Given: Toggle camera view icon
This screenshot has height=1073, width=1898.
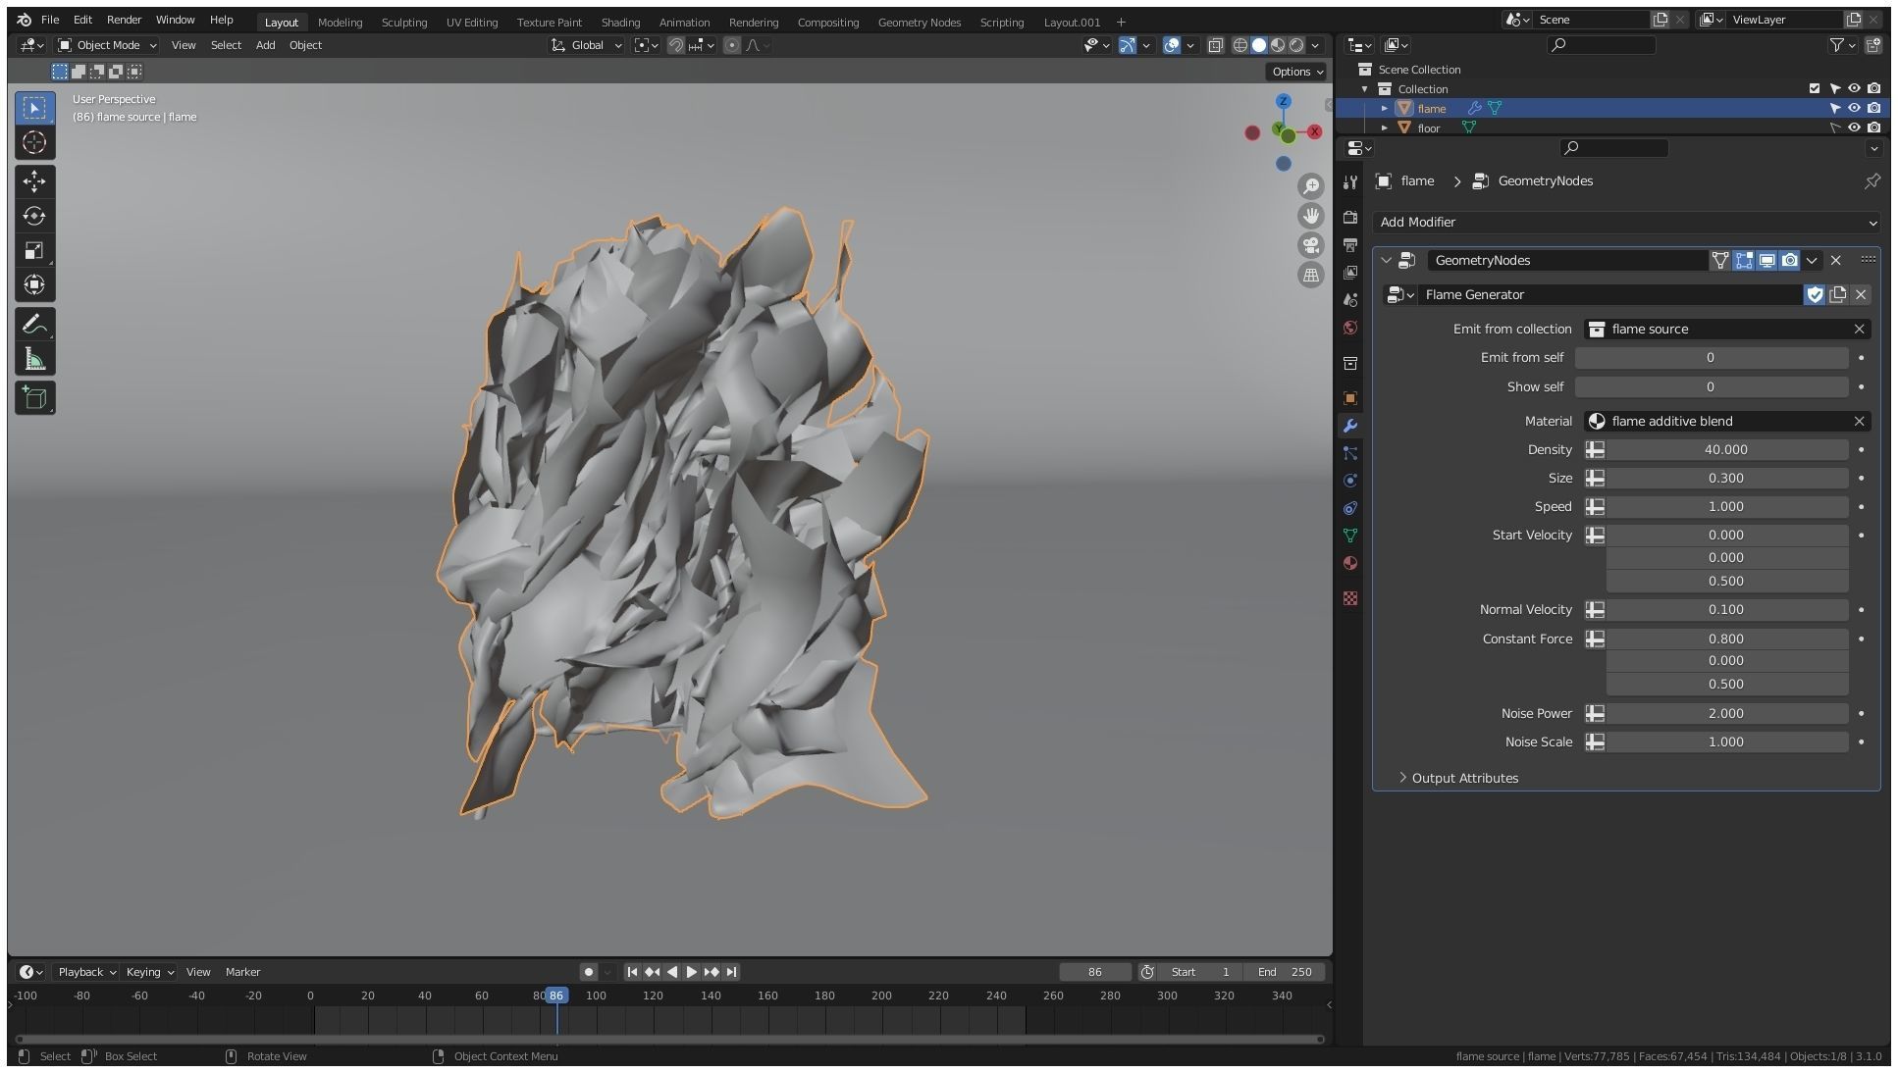Looking at the screenshot, I should (1311, 245).
